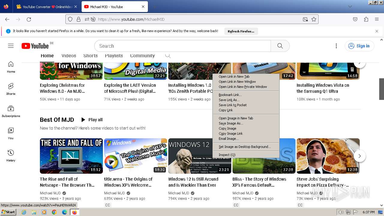Open the channel Playlists tab
The width and height of the screenshot is (384, 216).
click(x=114, y=56)
